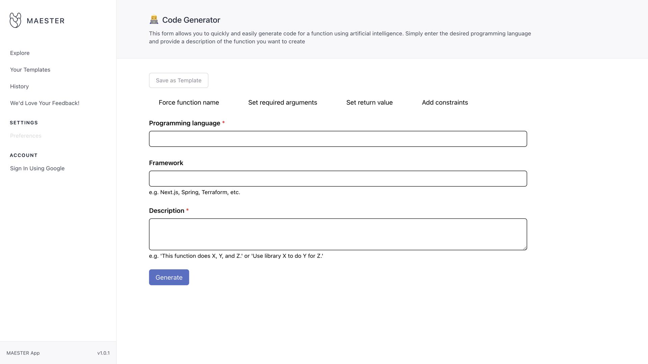Toggle the Set required arguments option
The image size is (648, 364).
coord(282,102)
